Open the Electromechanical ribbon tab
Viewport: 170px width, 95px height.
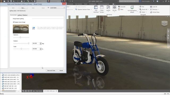coord(104,4)
